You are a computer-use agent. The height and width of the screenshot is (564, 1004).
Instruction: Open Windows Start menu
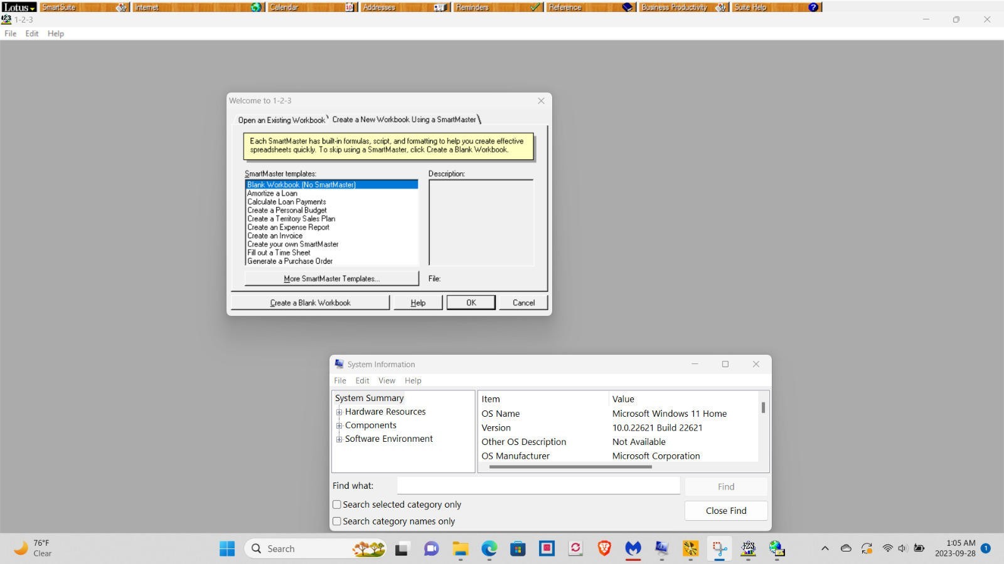[227, 549]
